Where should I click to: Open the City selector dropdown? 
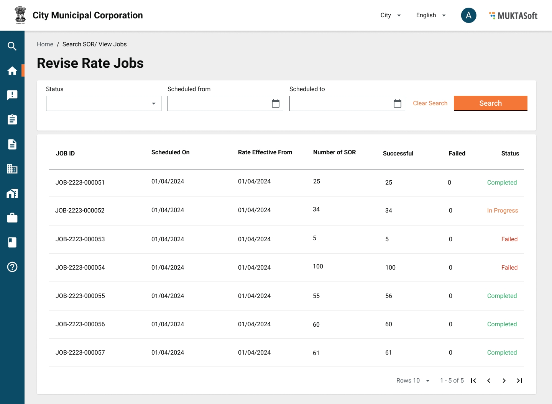click(x=390, y=15)
